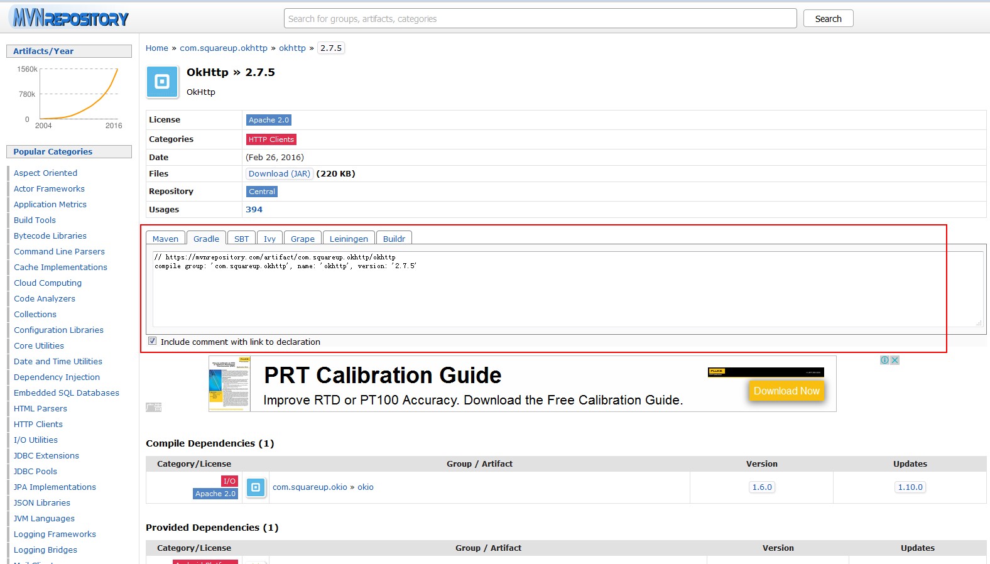
Task: Switch to the Ivy tab
Action: 269,239
